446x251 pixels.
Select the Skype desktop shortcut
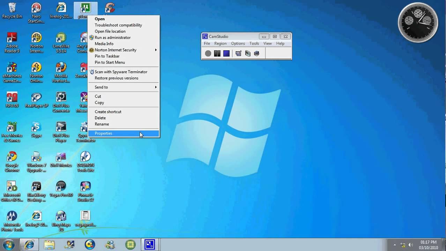click(36, 129)
